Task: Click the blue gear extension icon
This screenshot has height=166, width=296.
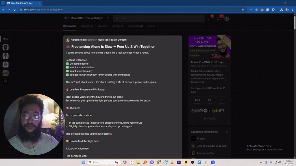Action: (256, 10)
